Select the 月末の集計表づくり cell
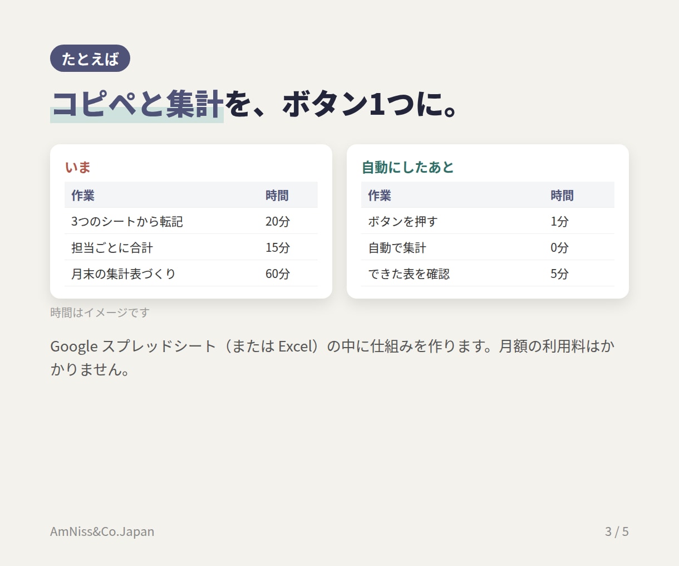Viewport: 679px width, 566px height. (161, 274)
